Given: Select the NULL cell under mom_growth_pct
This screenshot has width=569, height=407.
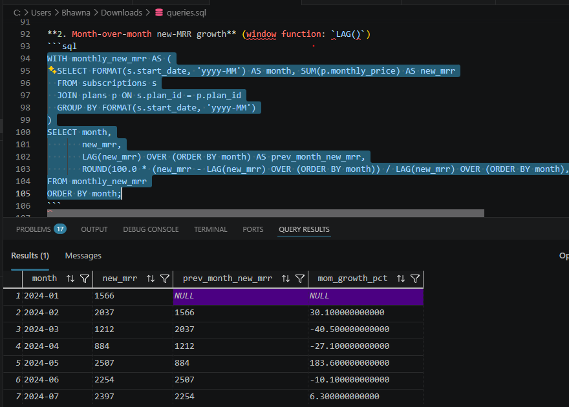Looking at the screenshot, I should [366, 296].
